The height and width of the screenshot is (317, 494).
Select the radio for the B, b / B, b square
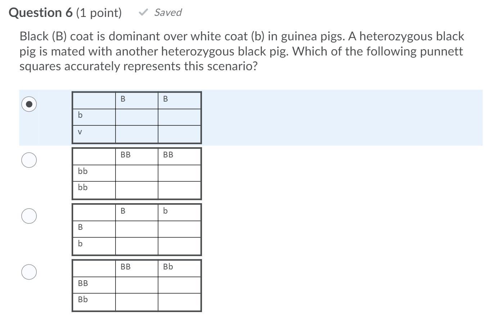point(29,216)
